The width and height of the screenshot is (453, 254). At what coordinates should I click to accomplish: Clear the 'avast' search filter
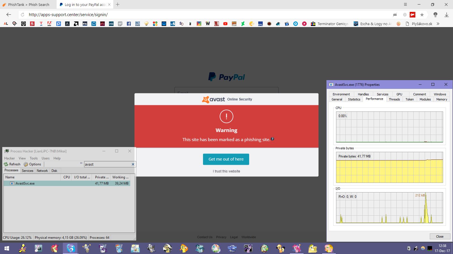tap(133, 164)
